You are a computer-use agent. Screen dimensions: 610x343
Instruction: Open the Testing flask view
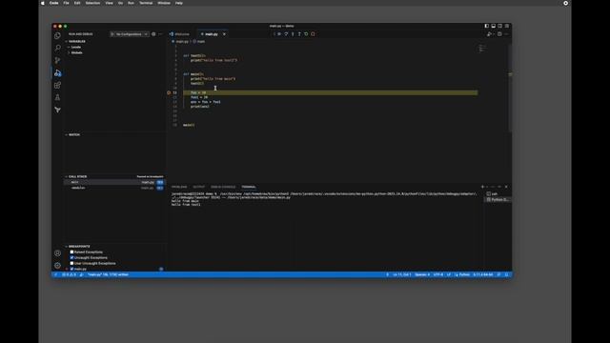[57, 97]
